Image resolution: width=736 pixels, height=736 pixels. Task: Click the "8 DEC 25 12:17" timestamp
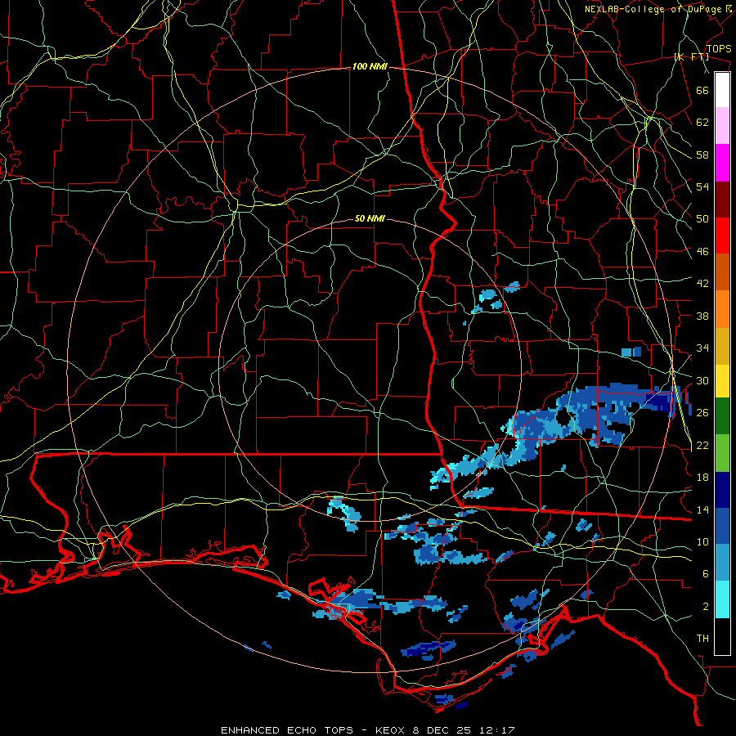tap(464, 730)
